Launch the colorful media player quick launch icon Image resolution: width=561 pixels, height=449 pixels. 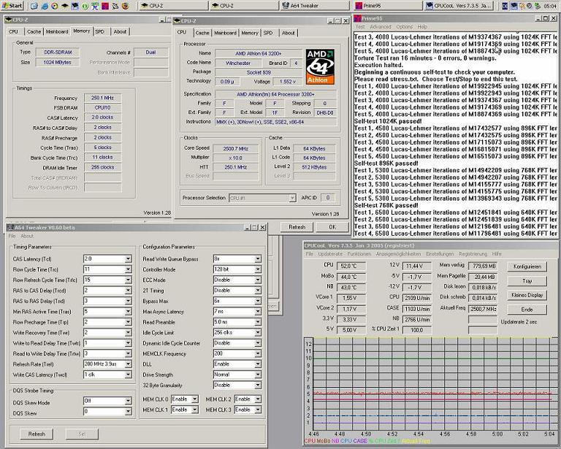pos(54,6)
